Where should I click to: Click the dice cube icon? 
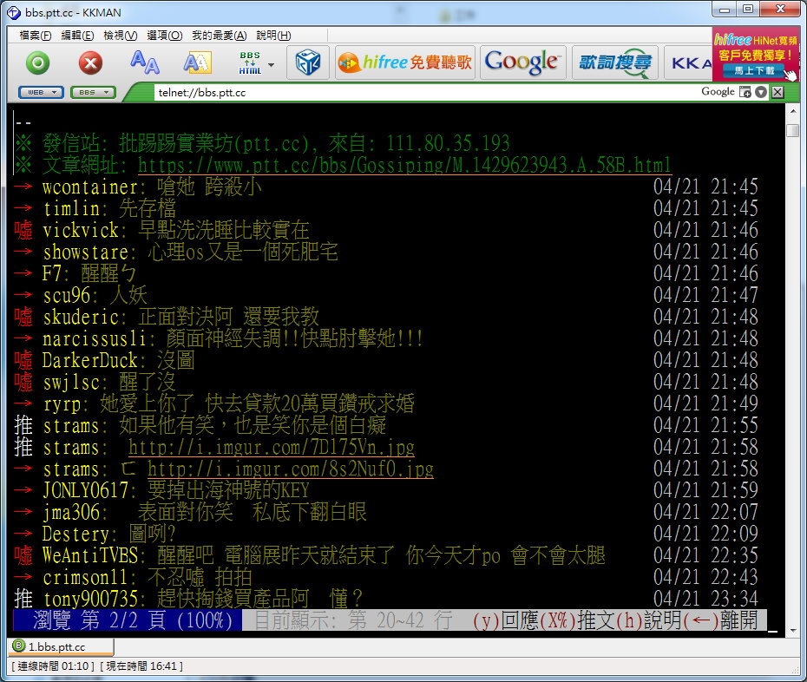308,62
